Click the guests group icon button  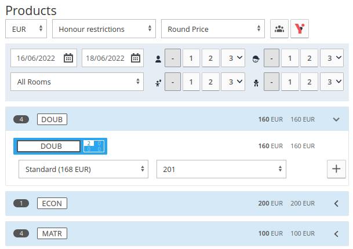tap(279, 29)
